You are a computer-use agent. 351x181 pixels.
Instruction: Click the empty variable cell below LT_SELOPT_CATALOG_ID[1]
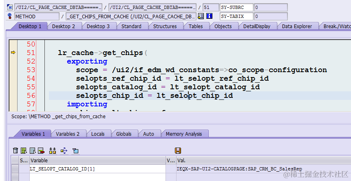[x=97, y=177]
